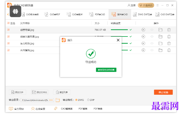Select file name 创意背景.jpg

(x=27, y=30)
